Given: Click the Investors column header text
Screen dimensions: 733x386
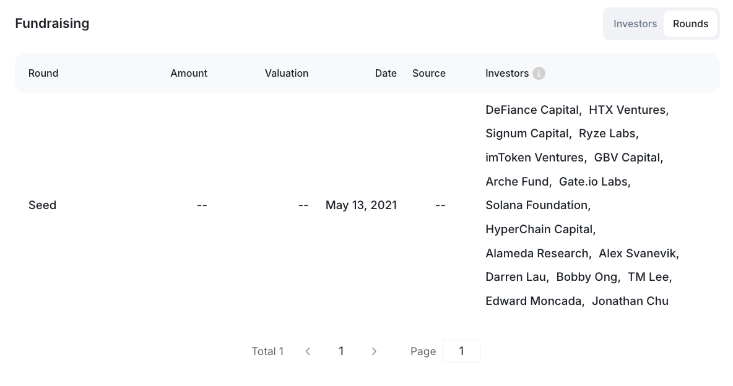Looking at the screenshot, I should [x=507, y=74].
